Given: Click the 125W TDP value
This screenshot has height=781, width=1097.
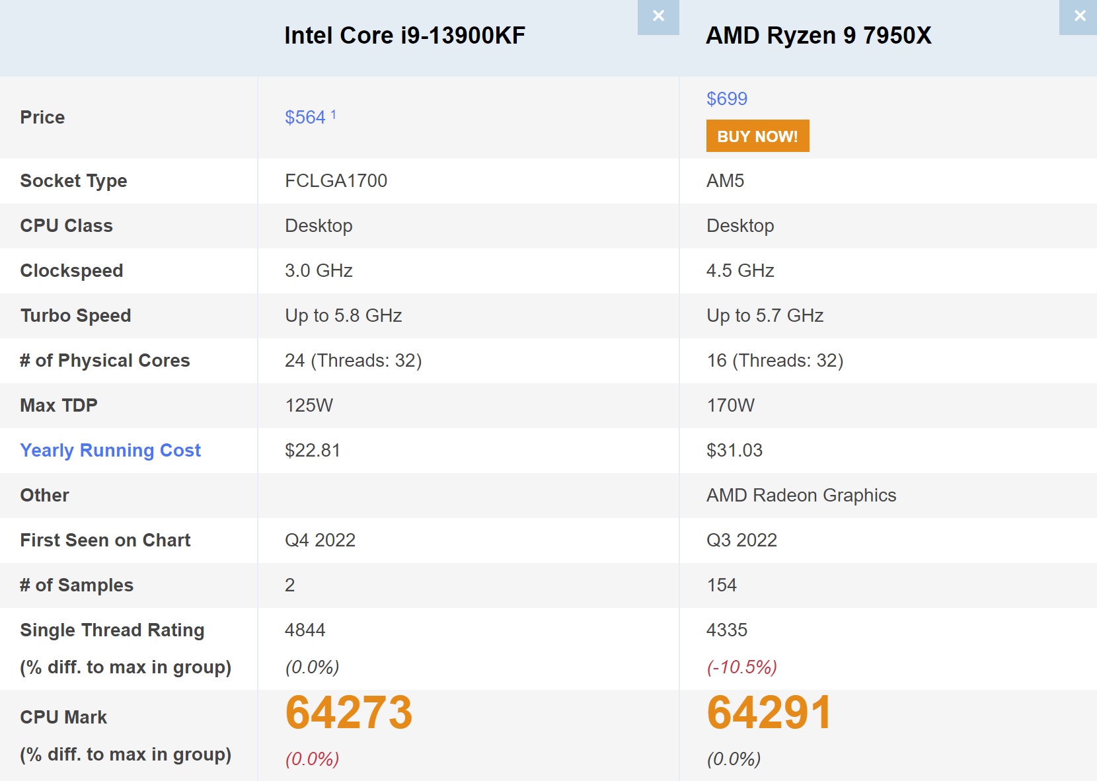Looking at the screenshot, I should tap(309, 406).
